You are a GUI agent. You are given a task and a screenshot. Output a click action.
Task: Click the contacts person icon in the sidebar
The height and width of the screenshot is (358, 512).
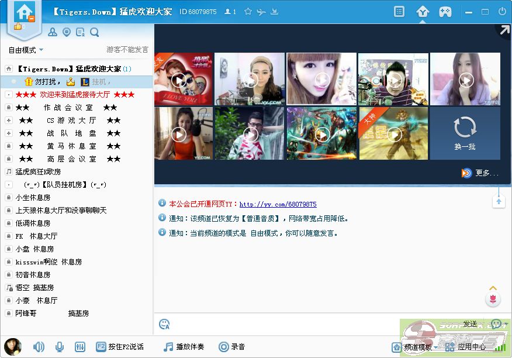coord(53,32)
